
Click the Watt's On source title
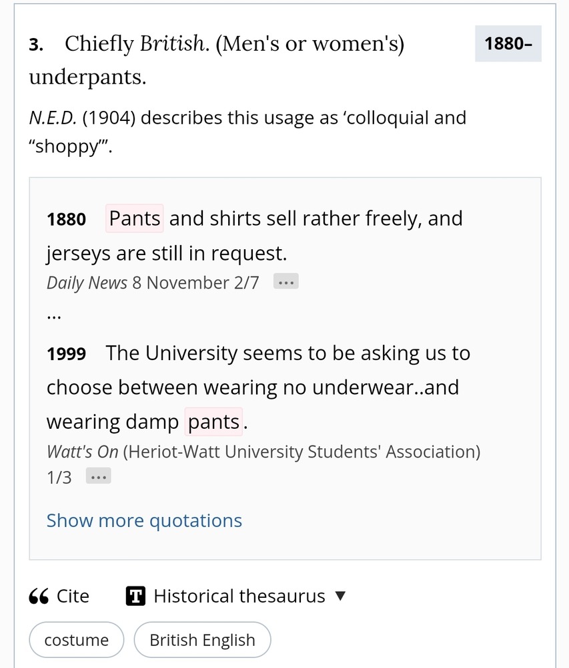tap(82, 452)
